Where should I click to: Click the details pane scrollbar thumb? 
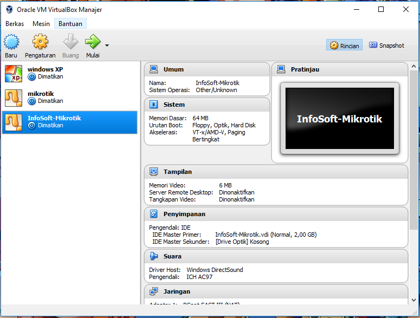pos(413,150)
